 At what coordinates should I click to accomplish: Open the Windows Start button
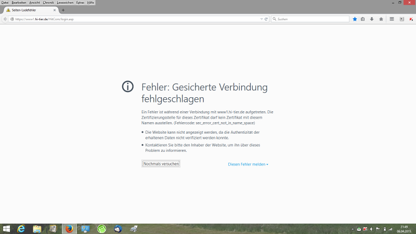(6, 229)
